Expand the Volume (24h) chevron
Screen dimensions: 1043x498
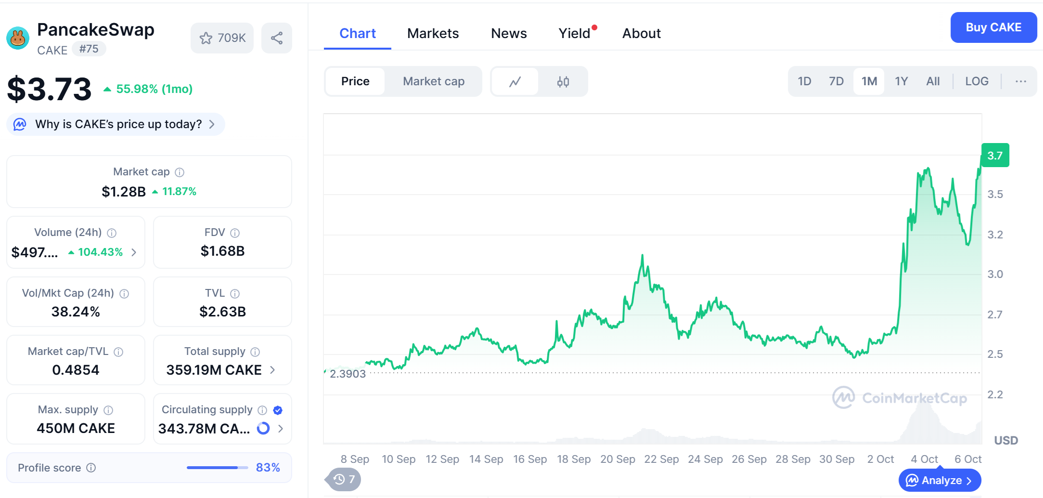[134, 252]
